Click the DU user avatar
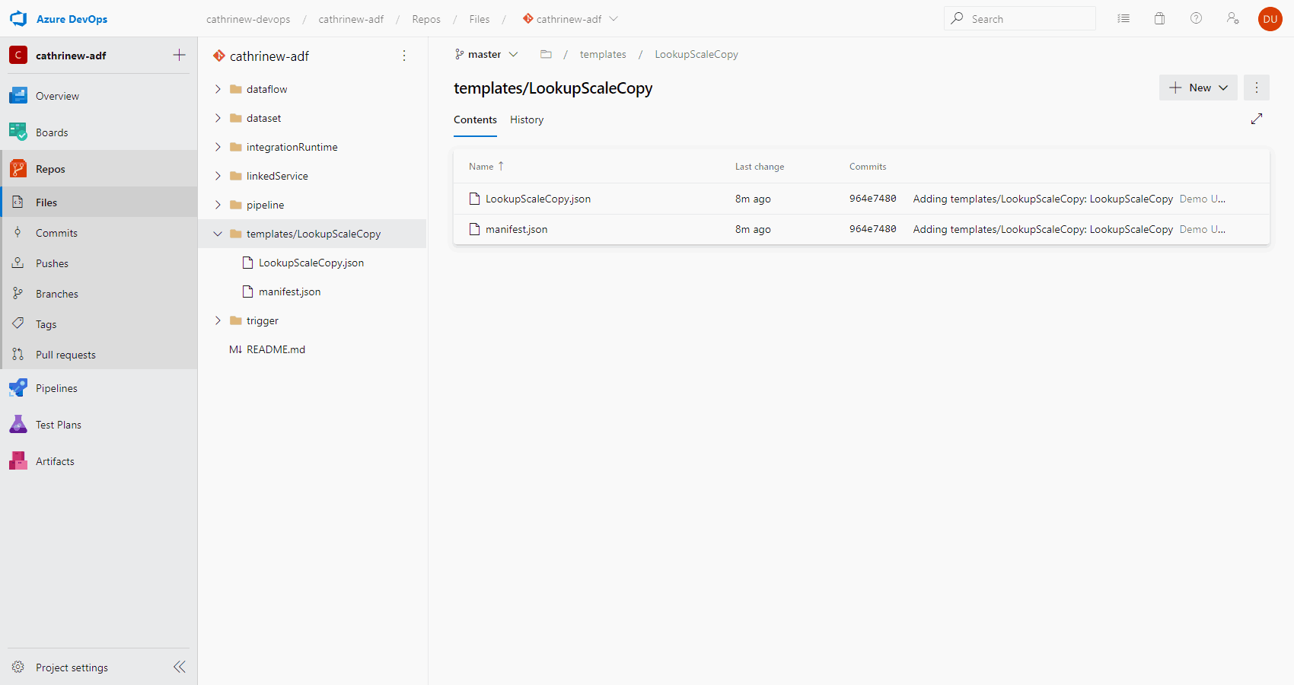Screen dimensions: 1294x685 [x=1270, y=19]
